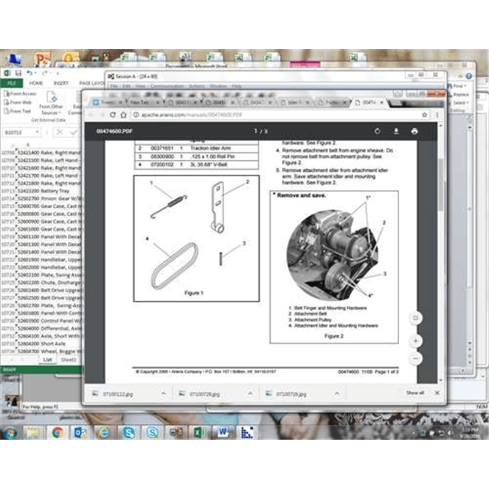489x489 pixels.
Task: Click the PDF fit-to-page button
Action: pos(416,318)
